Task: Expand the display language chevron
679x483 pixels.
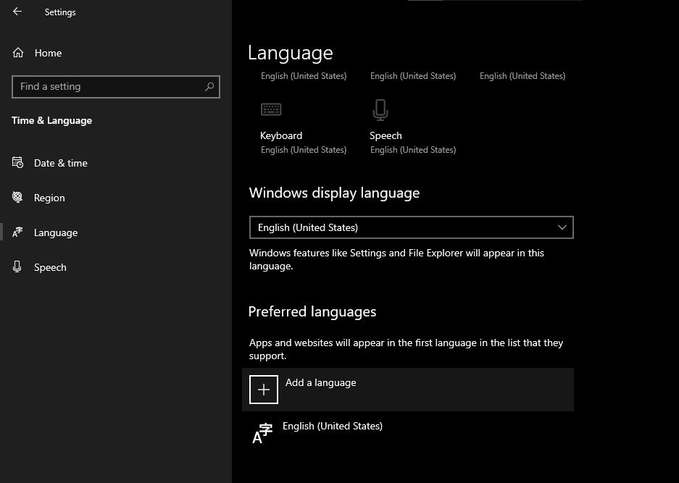Action: (562, 227)
